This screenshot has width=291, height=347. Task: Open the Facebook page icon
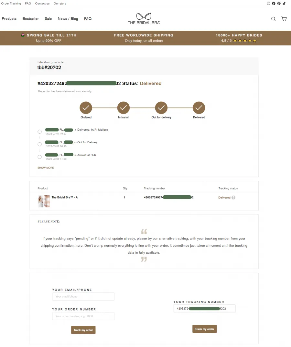point(274,3)
